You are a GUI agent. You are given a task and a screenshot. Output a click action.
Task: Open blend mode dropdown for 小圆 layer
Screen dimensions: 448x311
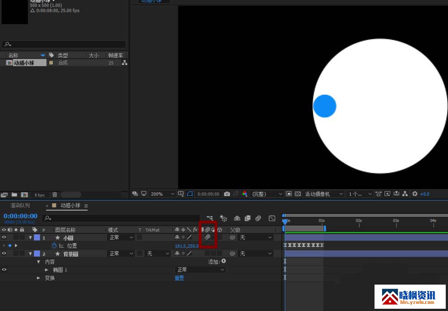click(x=121, y=237)
